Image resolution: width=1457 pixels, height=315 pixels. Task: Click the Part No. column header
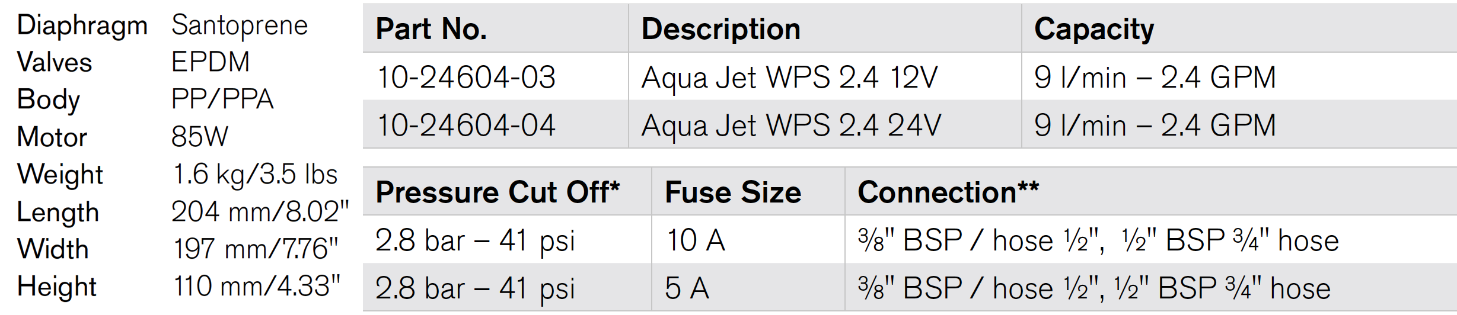pyautogui.click(x=431, y=29)
